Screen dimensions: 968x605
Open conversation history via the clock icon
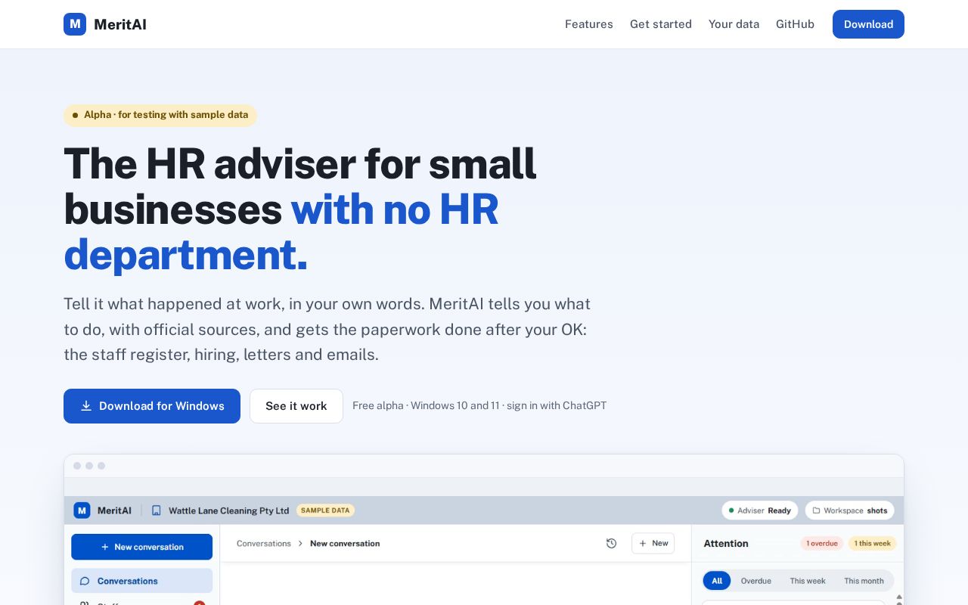click(612, 544)
